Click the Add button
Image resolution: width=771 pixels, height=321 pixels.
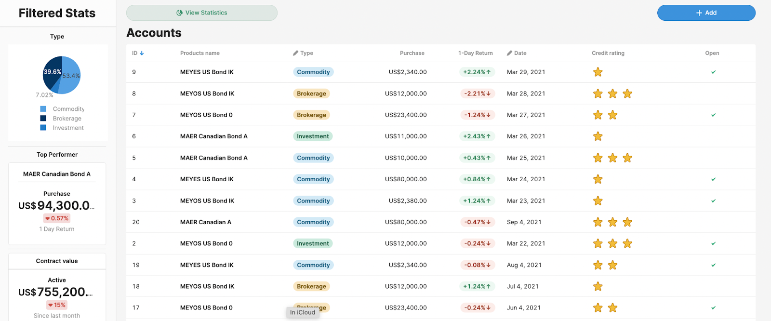point(706,13)
